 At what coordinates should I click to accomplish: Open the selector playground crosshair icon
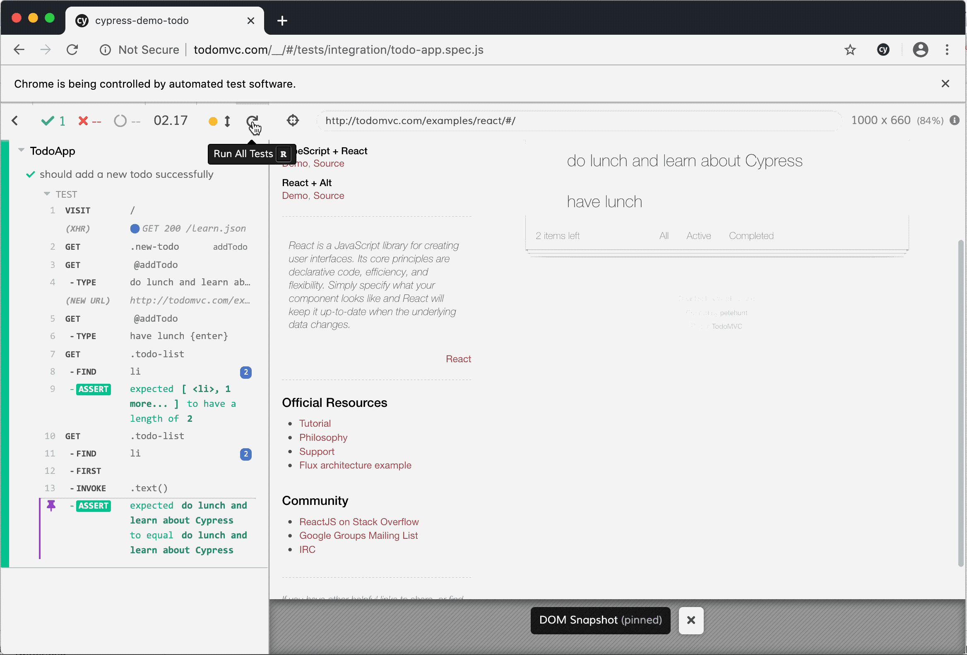click(x=293, y=120)
